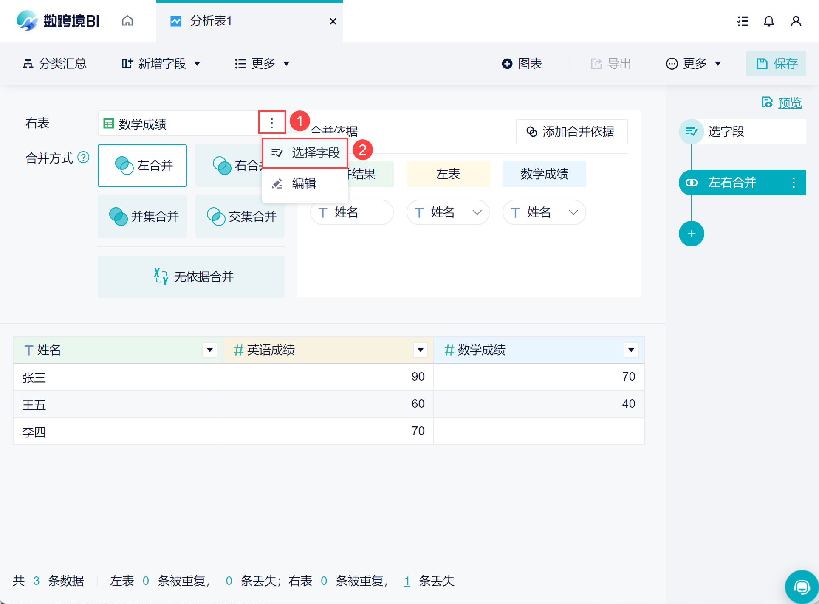Choose 选择字段 from the context menu
819x604 pixels.
pyautogui.click(x=305, y=153)
